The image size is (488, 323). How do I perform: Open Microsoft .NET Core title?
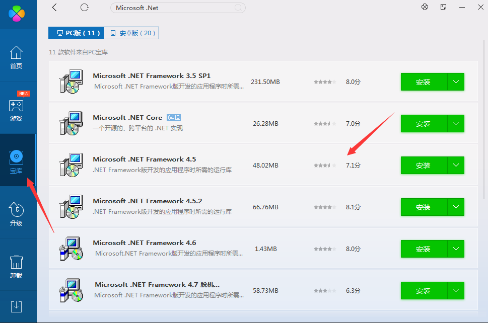tap(127, 118)
